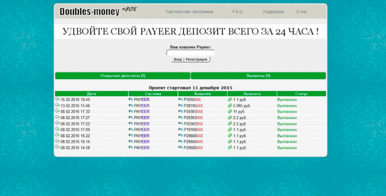386x196 pixels.
Task: Click the money icon next to 11 руб.
Action: point(230,111)
